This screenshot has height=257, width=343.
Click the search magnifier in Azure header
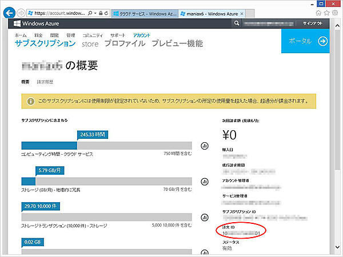(x=237, y=24)
